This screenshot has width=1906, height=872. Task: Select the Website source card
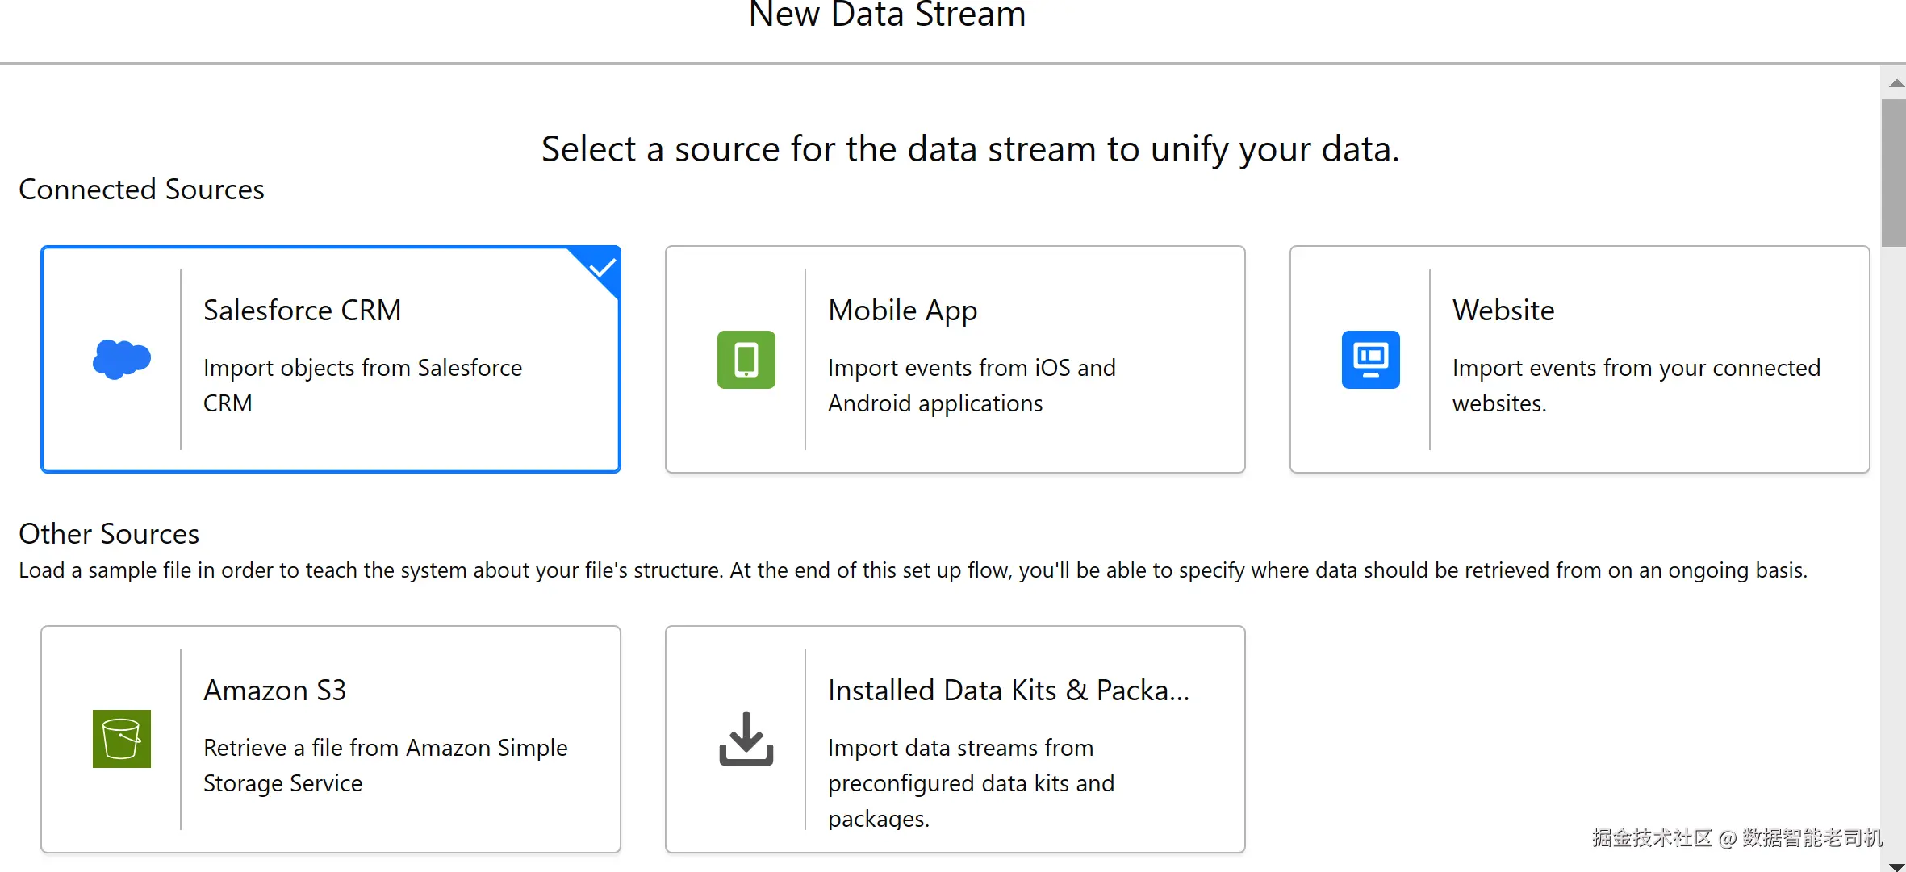(x=1580, y=360)
